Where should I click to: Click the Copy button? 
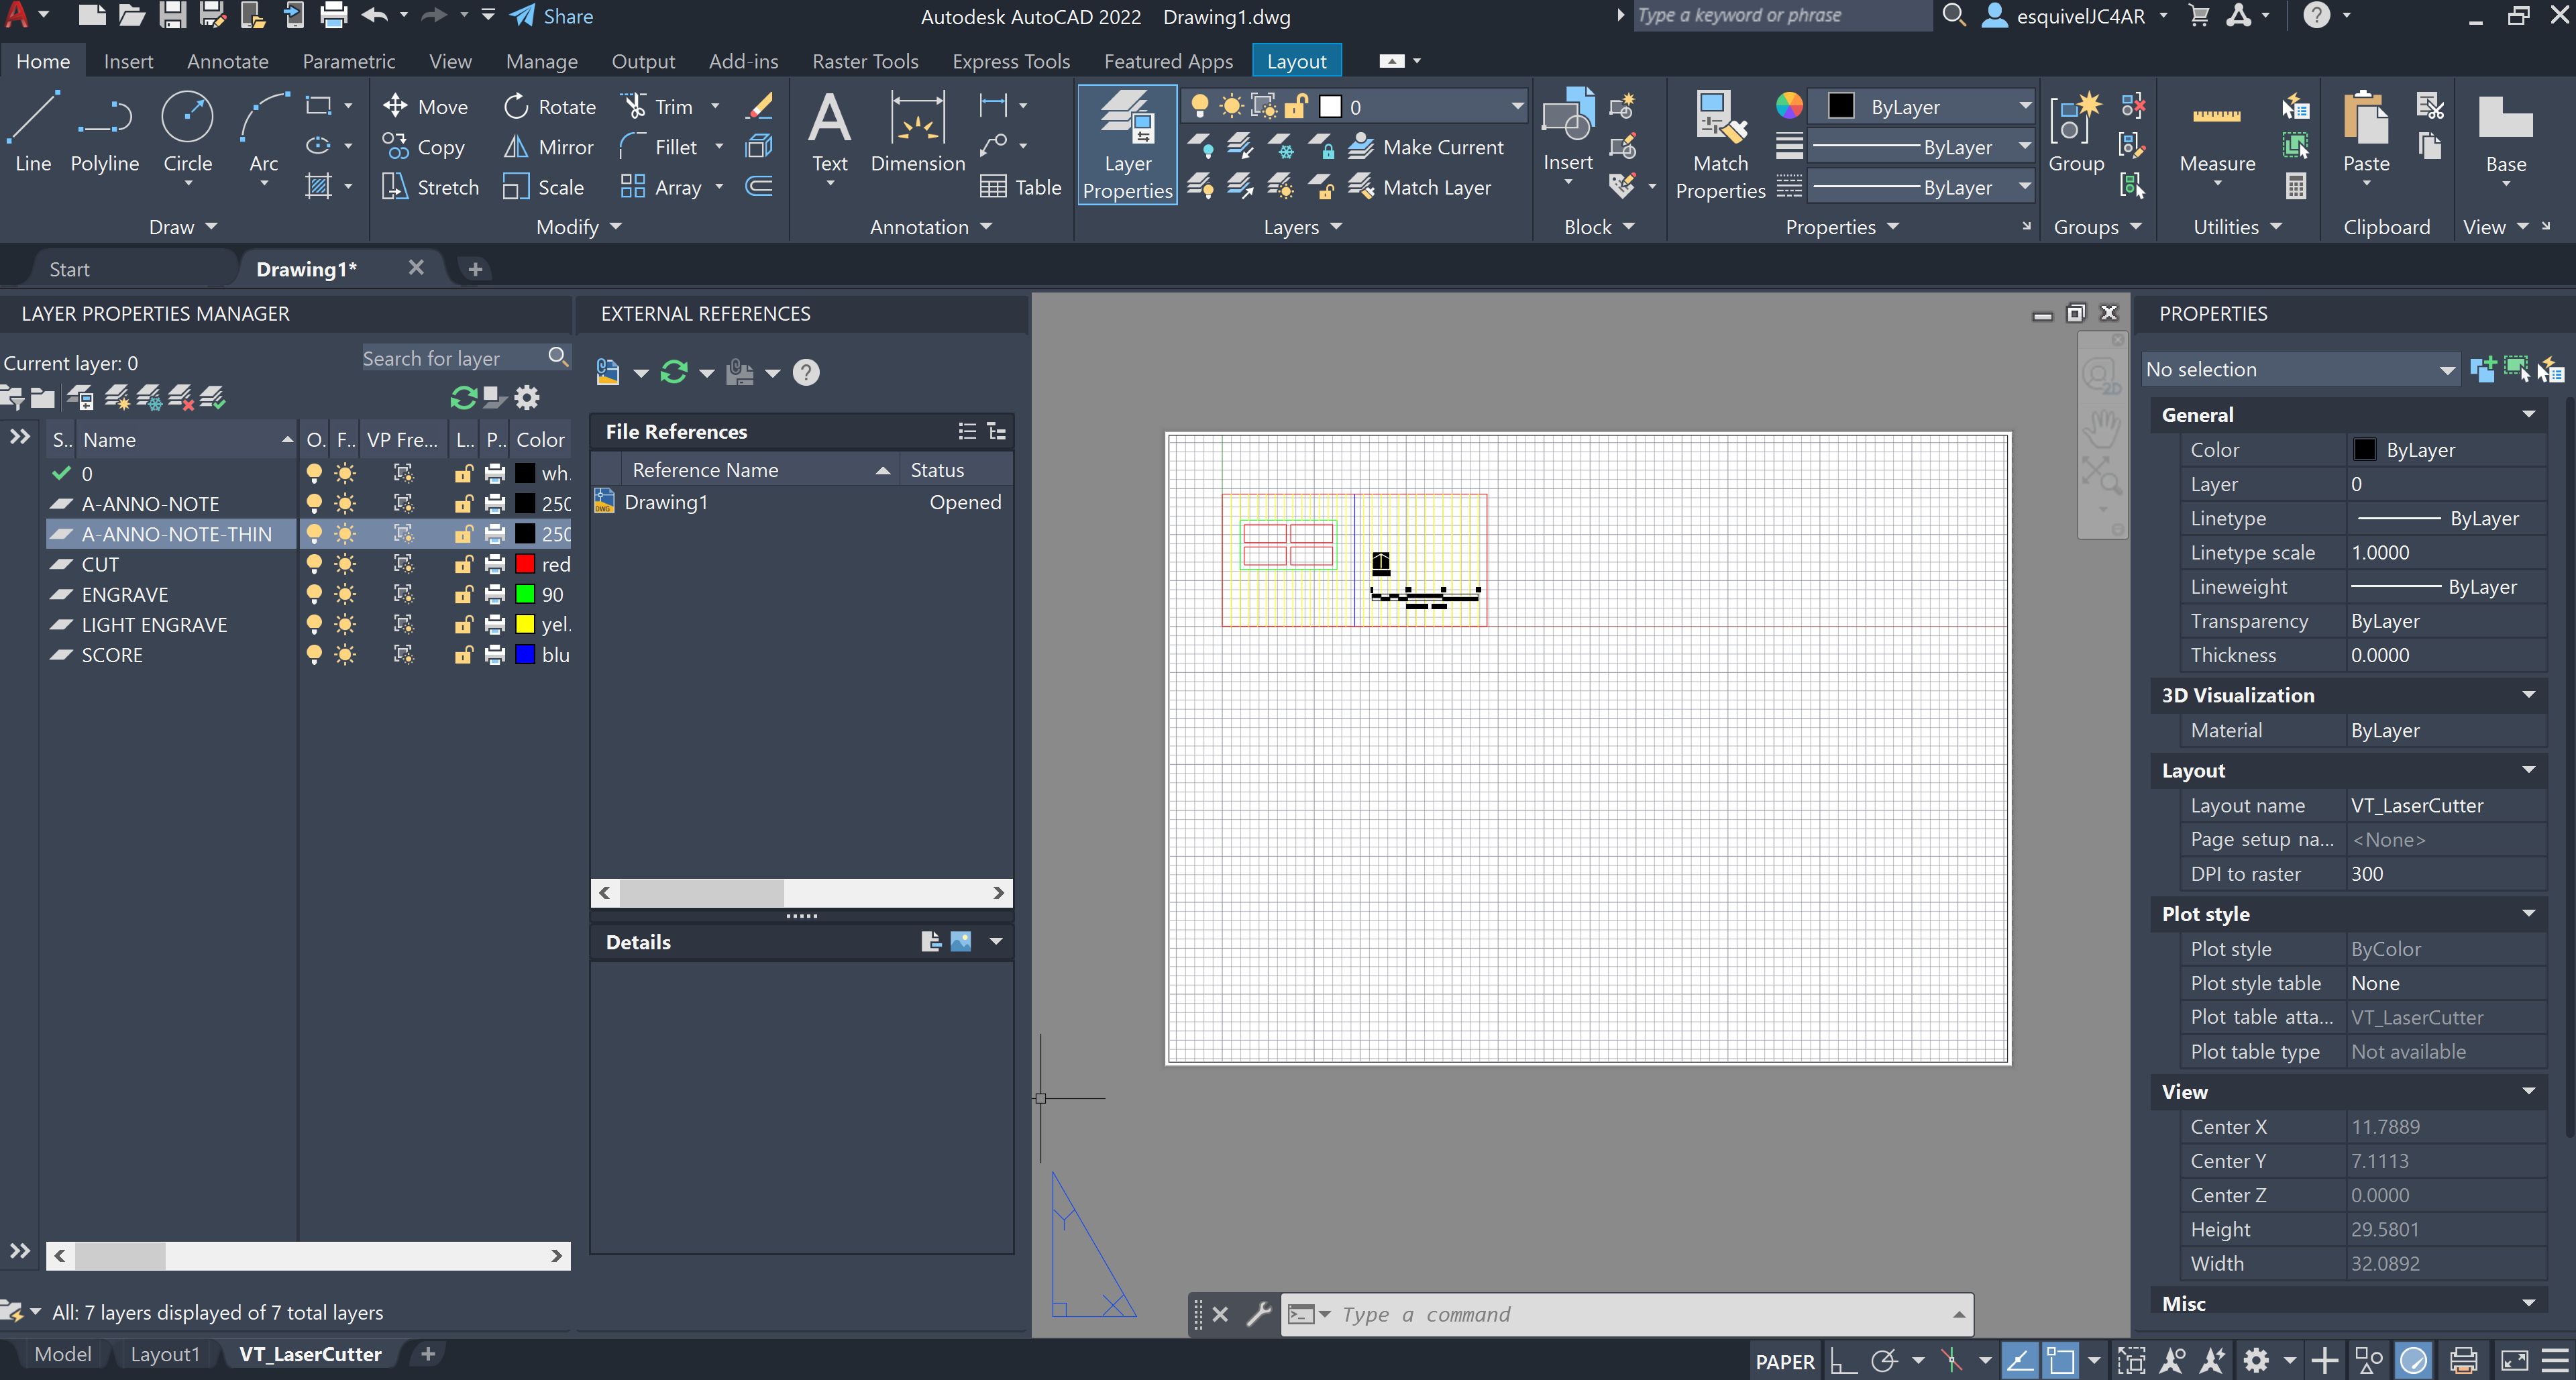click(424, 147)
